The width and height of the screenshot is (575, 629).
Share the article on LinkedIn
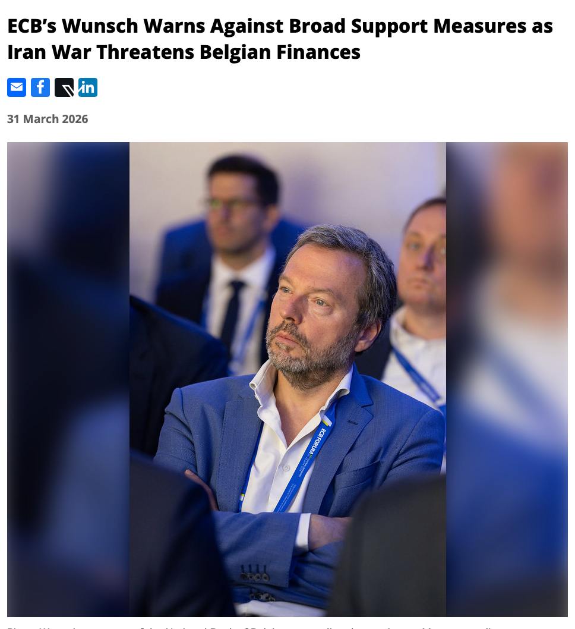coord(88,87)
